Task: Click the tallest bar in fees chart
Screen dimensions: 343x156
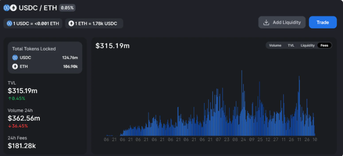Action: click(x=242, y=103)
